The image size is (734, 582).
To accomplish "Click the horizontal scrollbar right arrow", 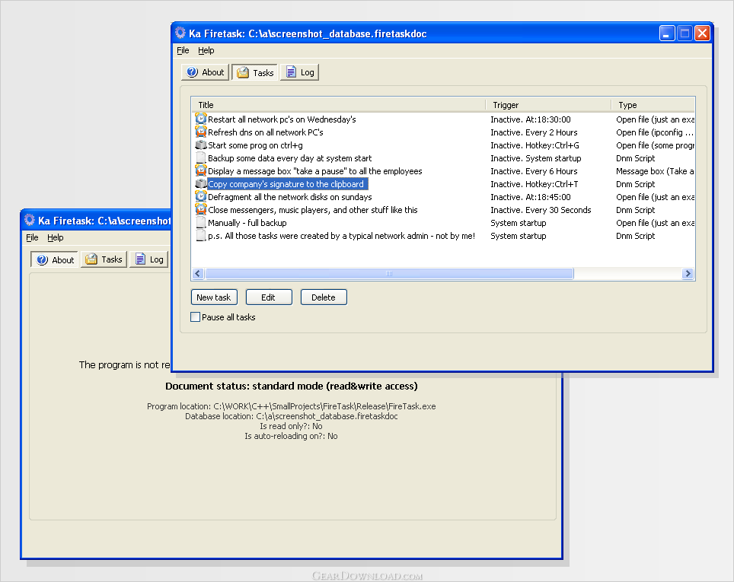I will (x=688, y=274).
